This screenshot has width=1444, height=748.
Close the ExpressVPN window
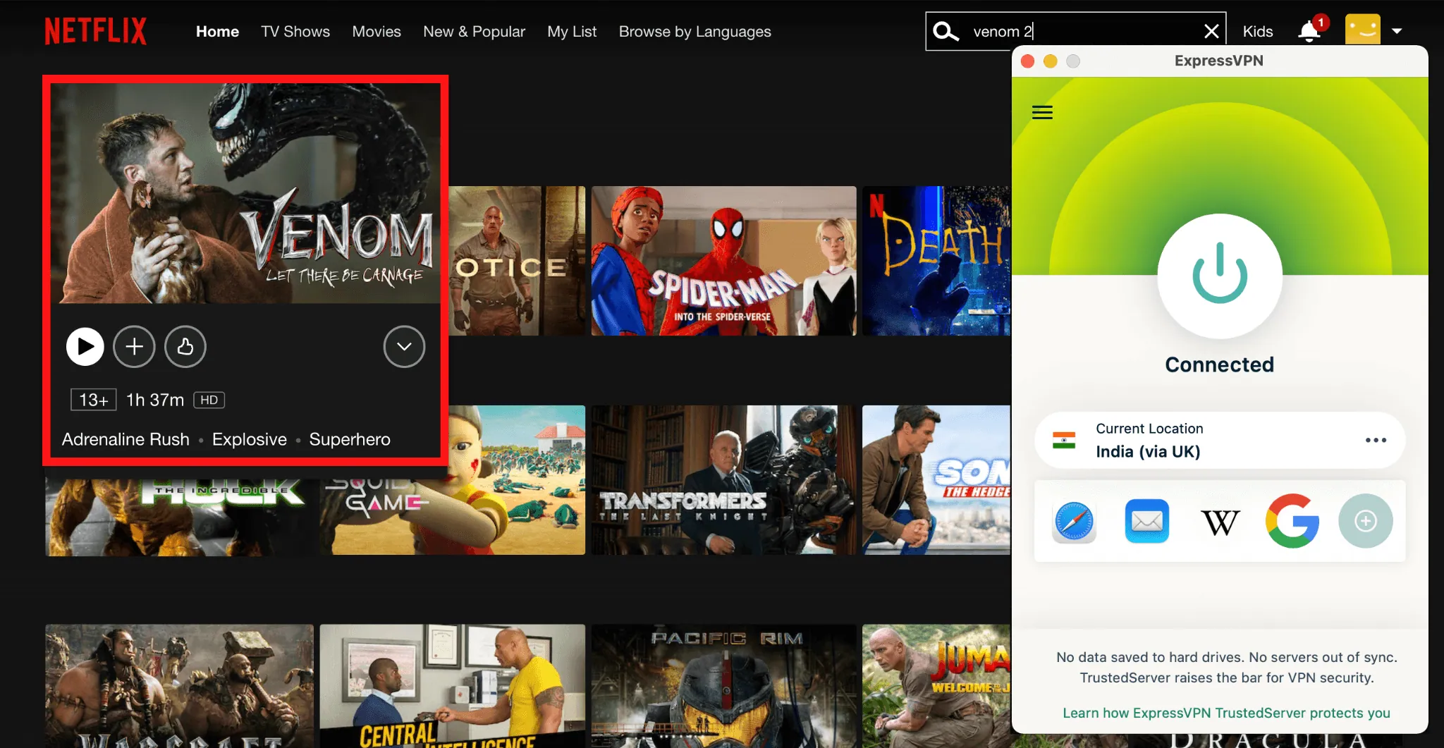click(x=1027, y=61)
